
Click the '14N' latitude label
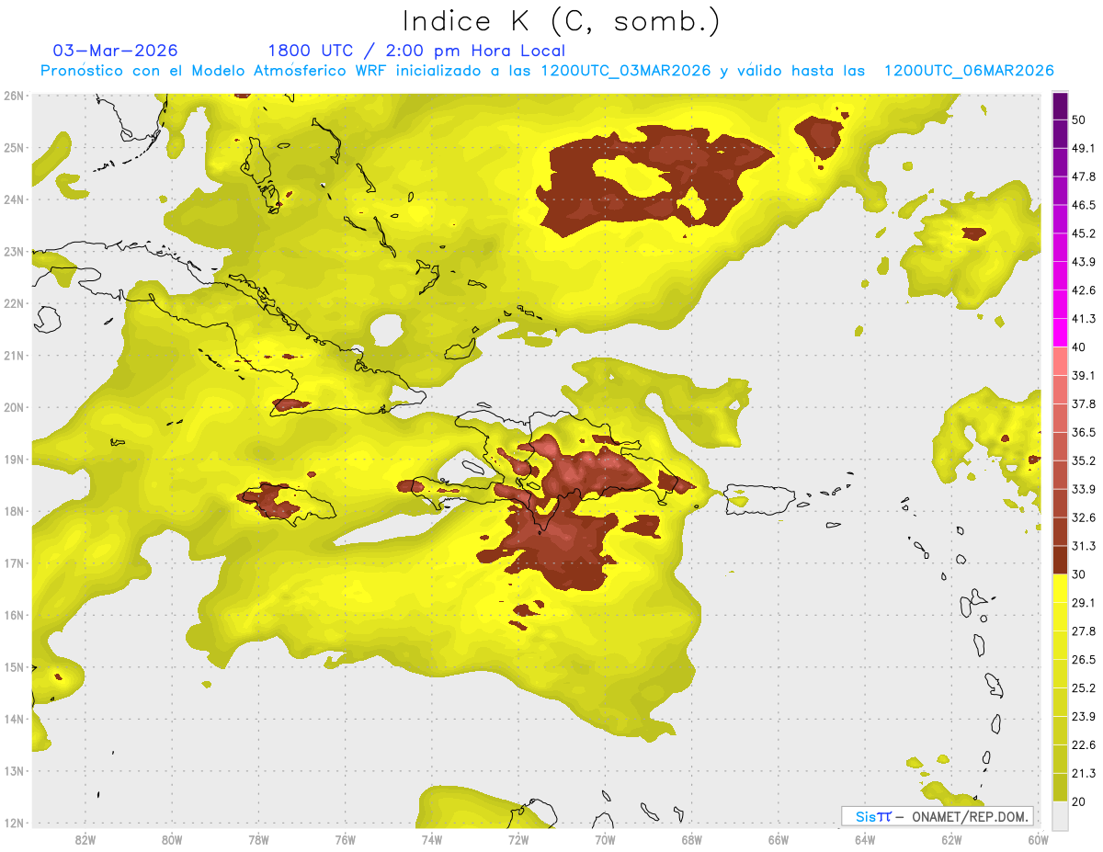[x=14, y=719]
